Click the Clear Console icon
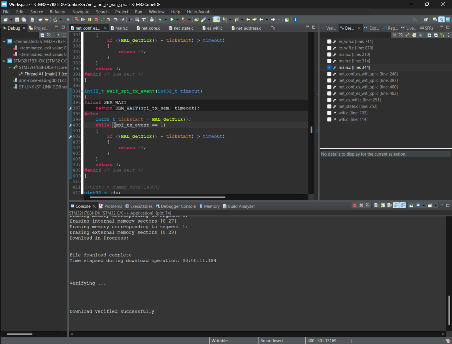Image resolution: width=452 pixels, height=344 pixels. 376,205
